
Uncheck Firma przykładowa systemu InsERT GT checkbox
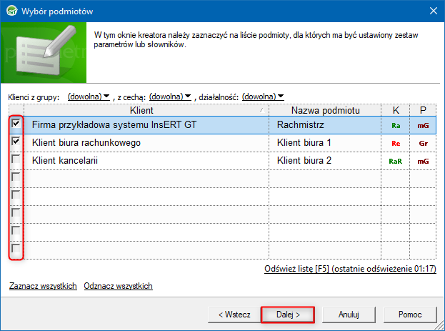(x=16, y=124)
